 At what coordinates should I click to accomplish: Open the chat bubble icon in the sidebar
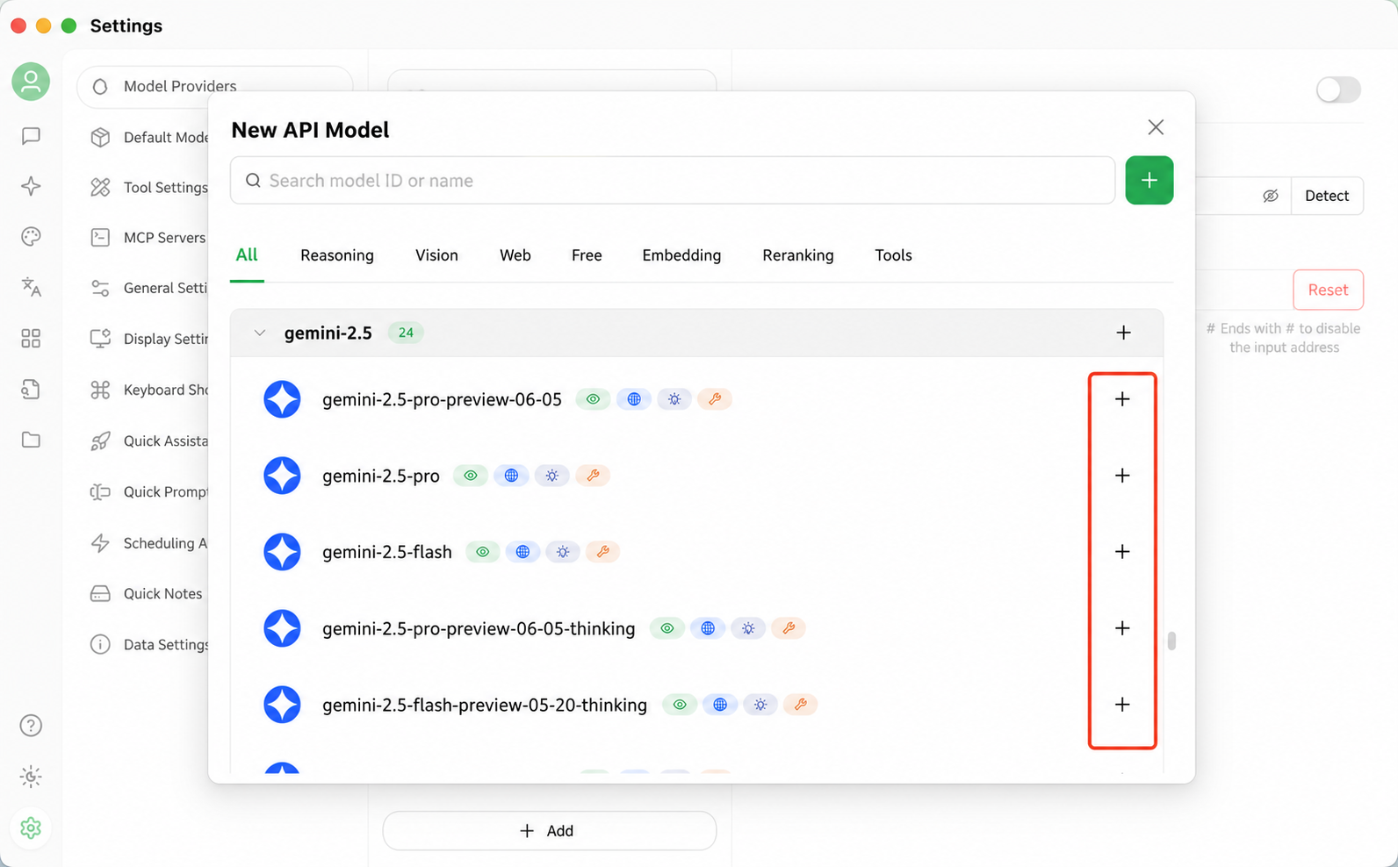tap(31, 136)
